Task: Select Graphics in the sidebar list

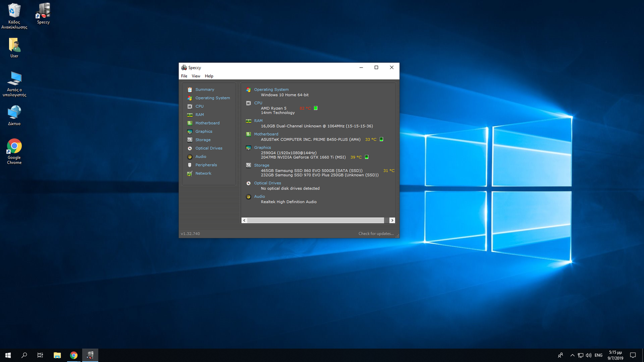Action: [x=204, y=132]
